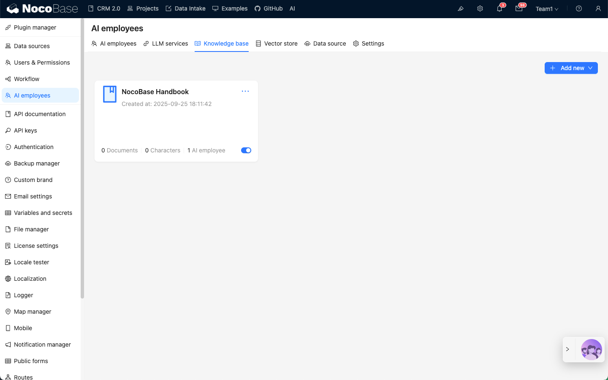
Task: Click the user profile icon
Action: pos(598,8)
